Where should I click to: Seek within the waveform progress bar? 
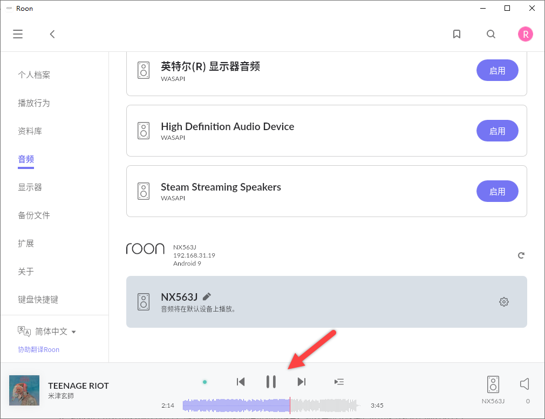271,406
